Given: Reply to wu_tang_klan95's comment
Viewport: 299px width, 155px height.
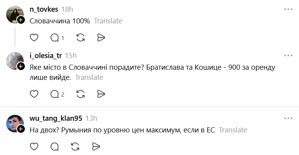Looking at the screenshot, I should pos(54,146).
